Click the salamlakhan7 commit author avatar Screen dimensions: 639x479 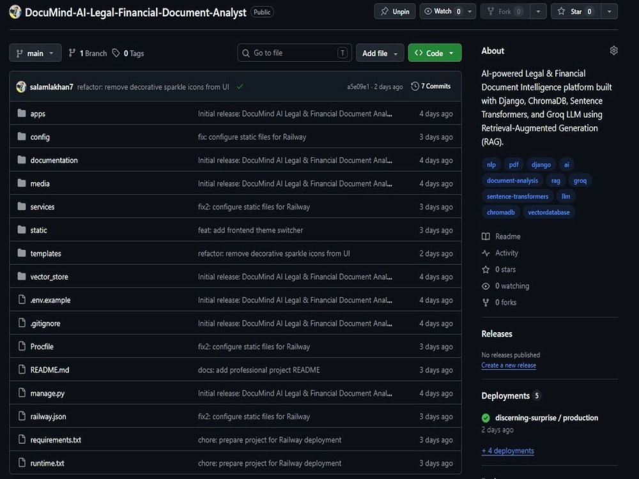point(21,86)
